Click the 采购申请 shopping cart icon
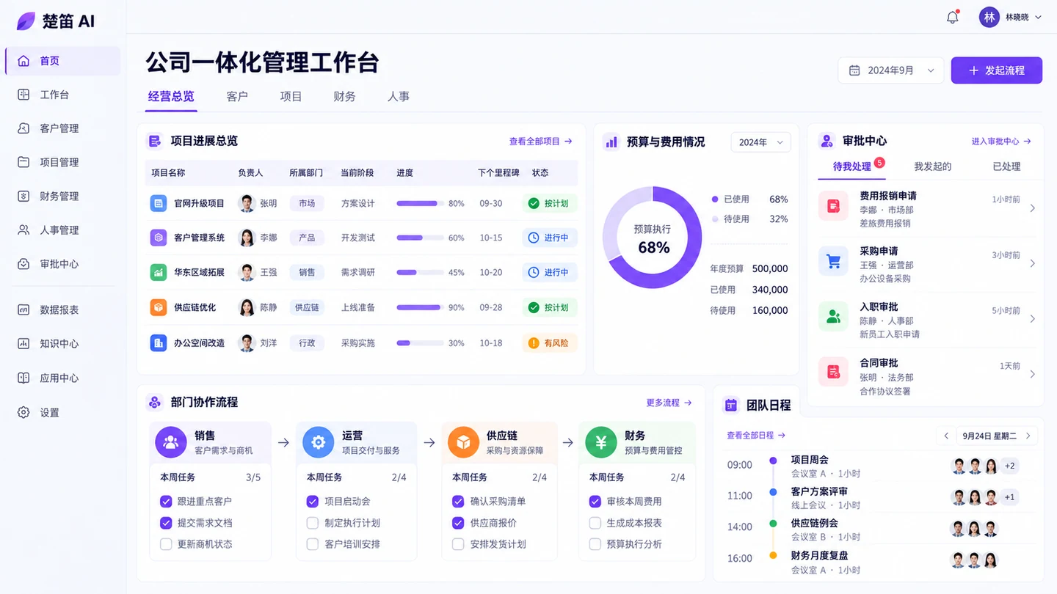 pyautogui.click(x=833, y=261)
